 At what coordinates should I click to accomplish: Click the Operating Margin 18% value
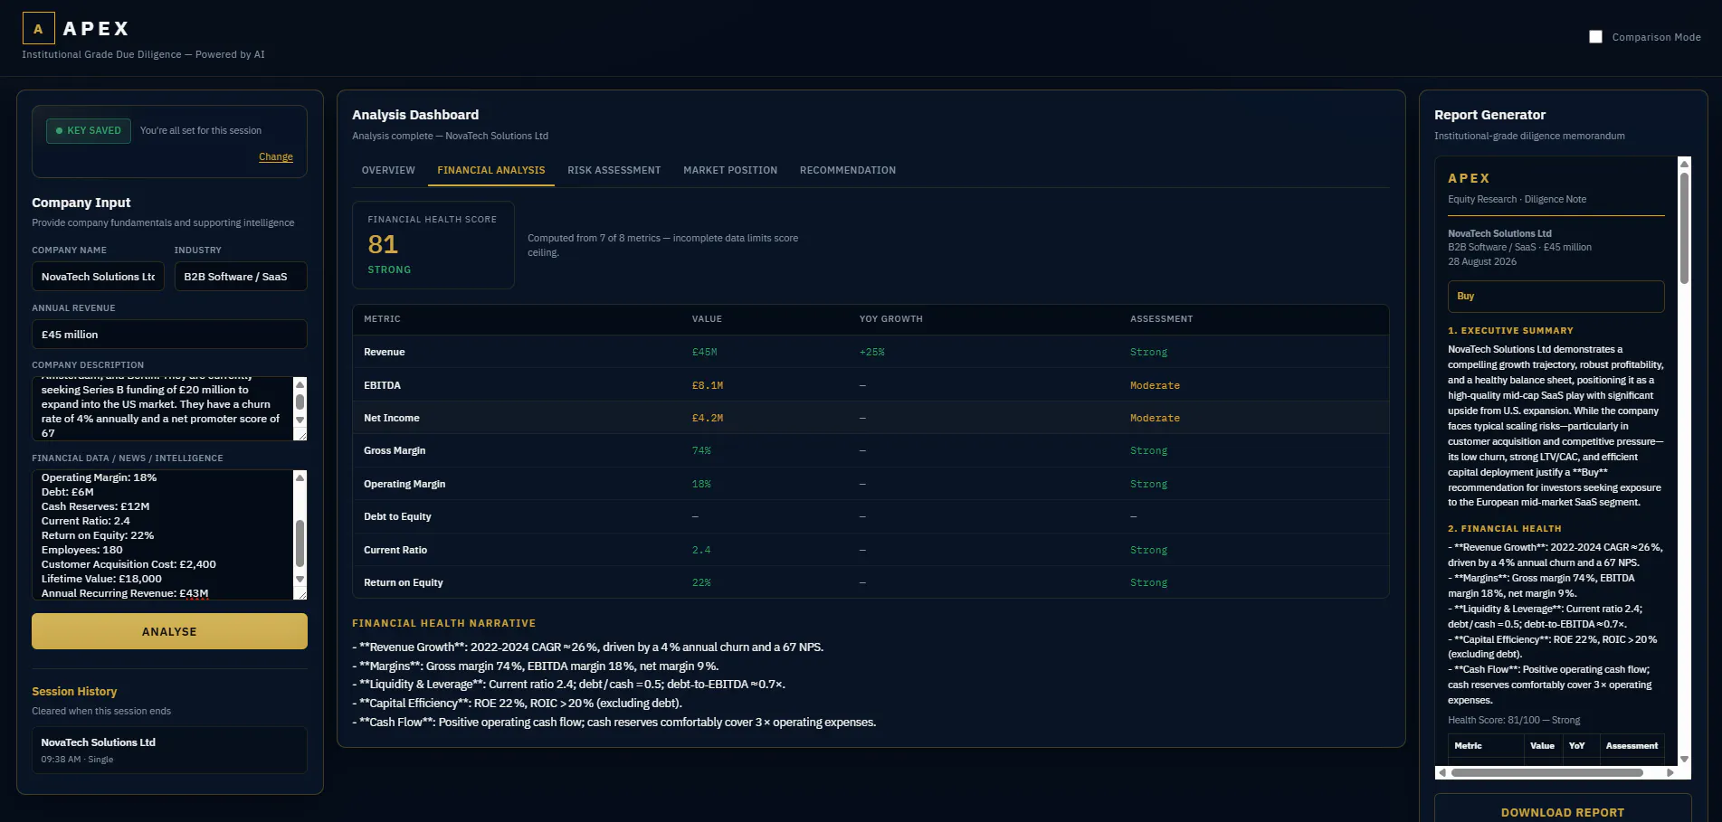[701, 484]
